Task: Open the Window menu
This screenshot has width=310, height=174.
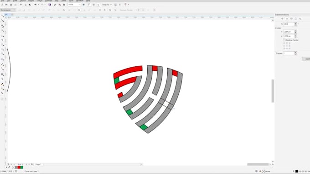Action: pos(80,1)
